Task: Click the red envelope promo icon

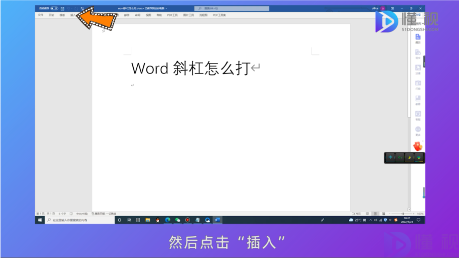Action: pos(418,146)
